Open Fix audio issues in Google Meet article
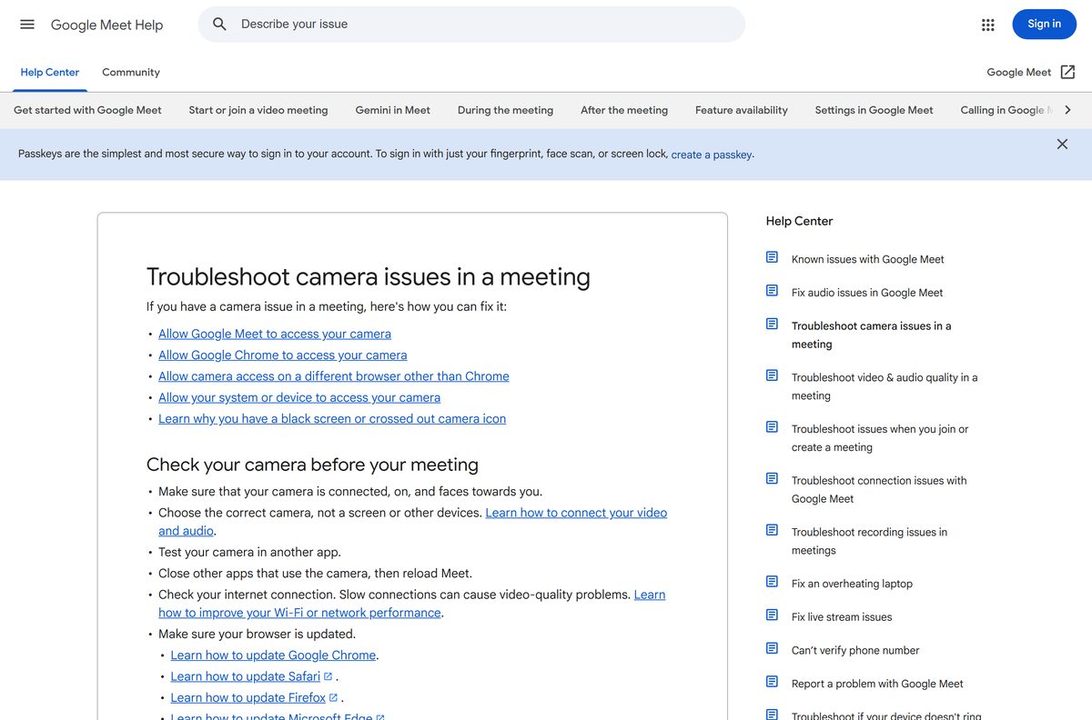This screenshot has height=720, width=1092. 867,293
